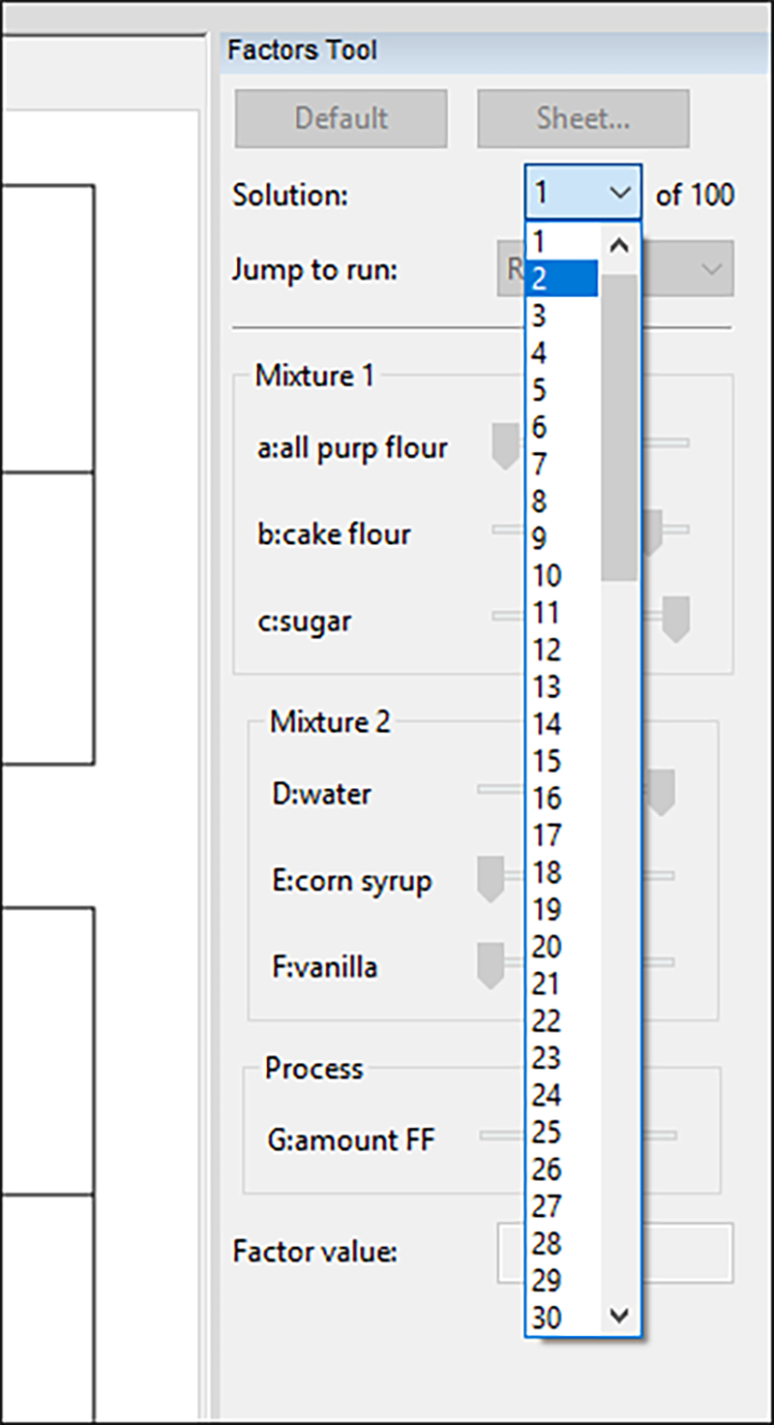Click the E:corn syrup slider handle
The image size is (774, 1425).
click(x=491, y=878)
